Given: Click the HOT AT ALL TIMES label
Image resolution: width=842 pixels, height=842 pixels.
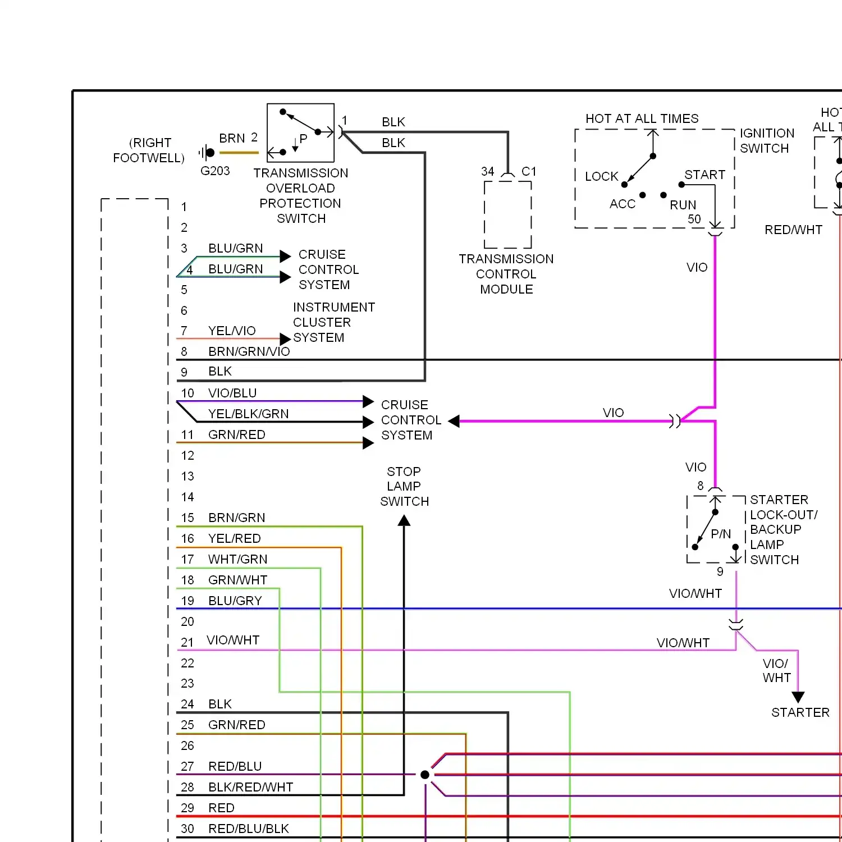Looking at the screenshot, I should coord(642,118).
